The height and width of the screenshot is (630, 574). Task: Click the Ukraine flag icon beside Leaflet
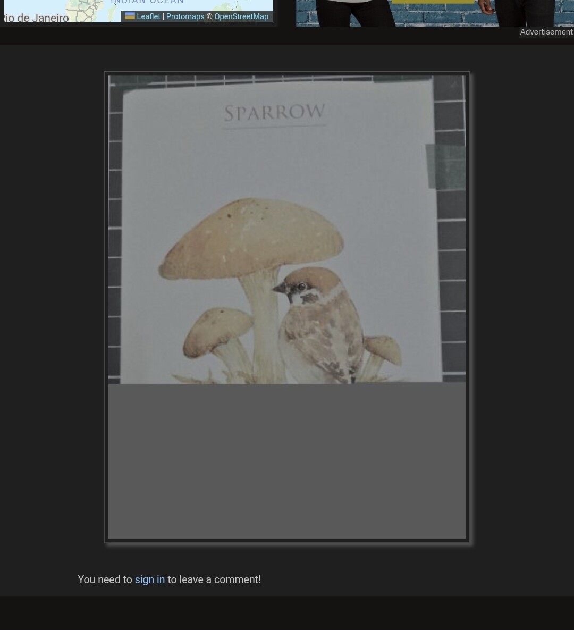[130, 16]
